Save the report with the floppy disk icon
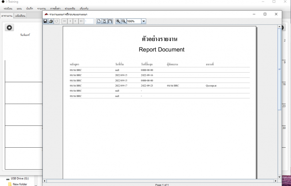Screen dimensions: 291x186 pyautogui.click(x=45, y=21)
